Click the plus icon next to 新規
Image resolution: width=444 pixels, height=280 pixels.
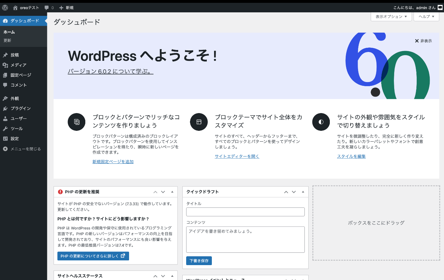61,8
